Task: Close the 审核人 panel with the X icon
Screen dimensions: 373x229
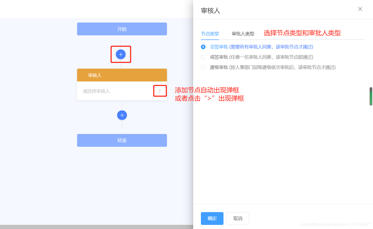Action: pyautogui.click(x=360, y=9)
